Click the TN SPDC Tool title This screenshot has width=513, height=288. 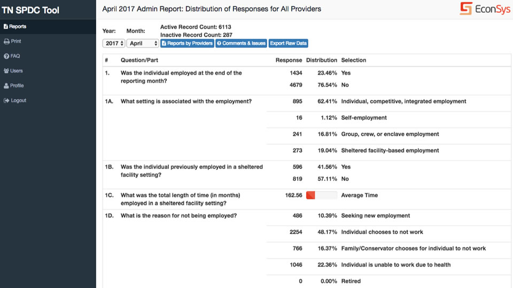pos(30,10)
